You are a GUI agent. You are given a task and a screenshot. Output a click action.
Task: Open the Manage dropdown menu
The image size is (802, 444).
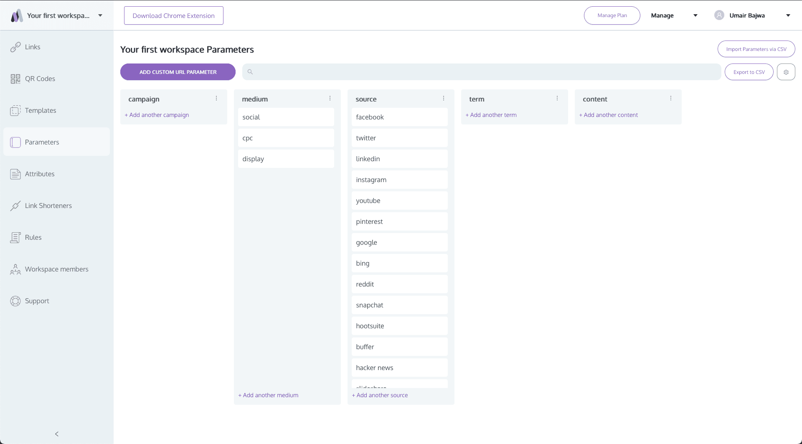coord(674,15)
